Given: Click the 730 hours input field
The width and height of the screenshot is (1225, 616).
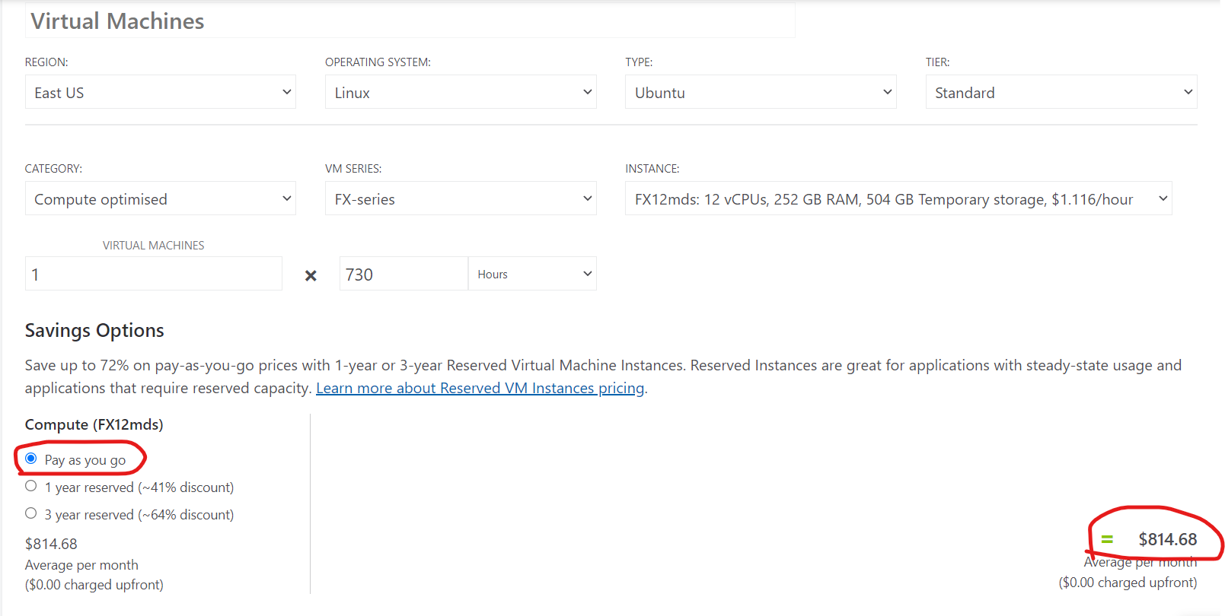Looking at the screenshot, I should (404, 274).
